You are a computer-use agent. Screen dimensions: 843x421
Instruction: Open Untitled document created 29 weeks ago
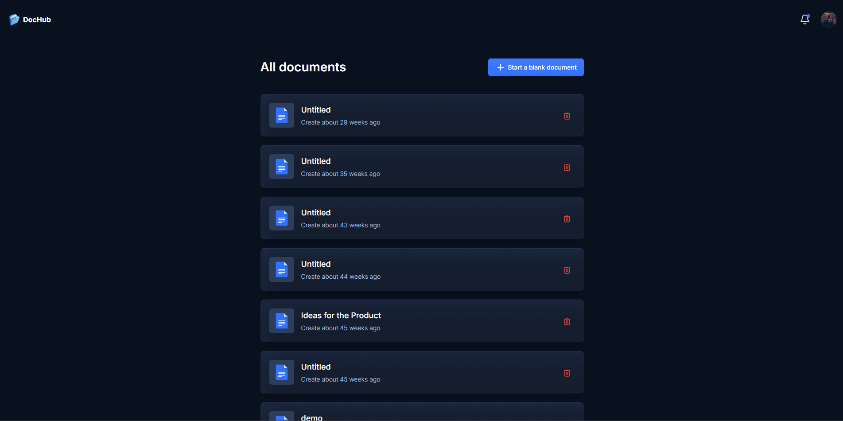pos(316,110)
